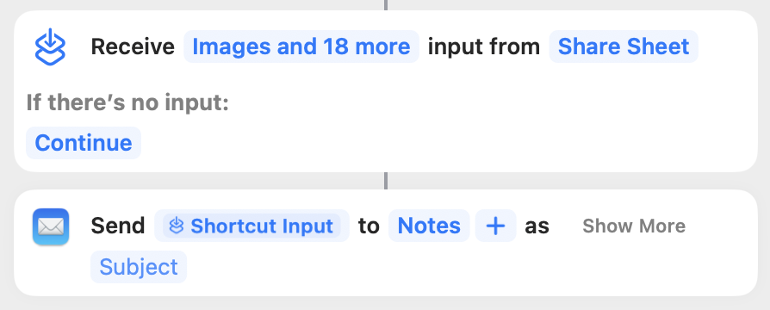This screenshot has height=310, width=770.
Task: Expand the email action with Show More
Action: point(634,226)
